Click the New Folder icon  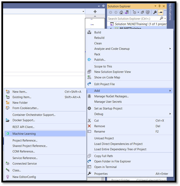[x=8, y=103]
